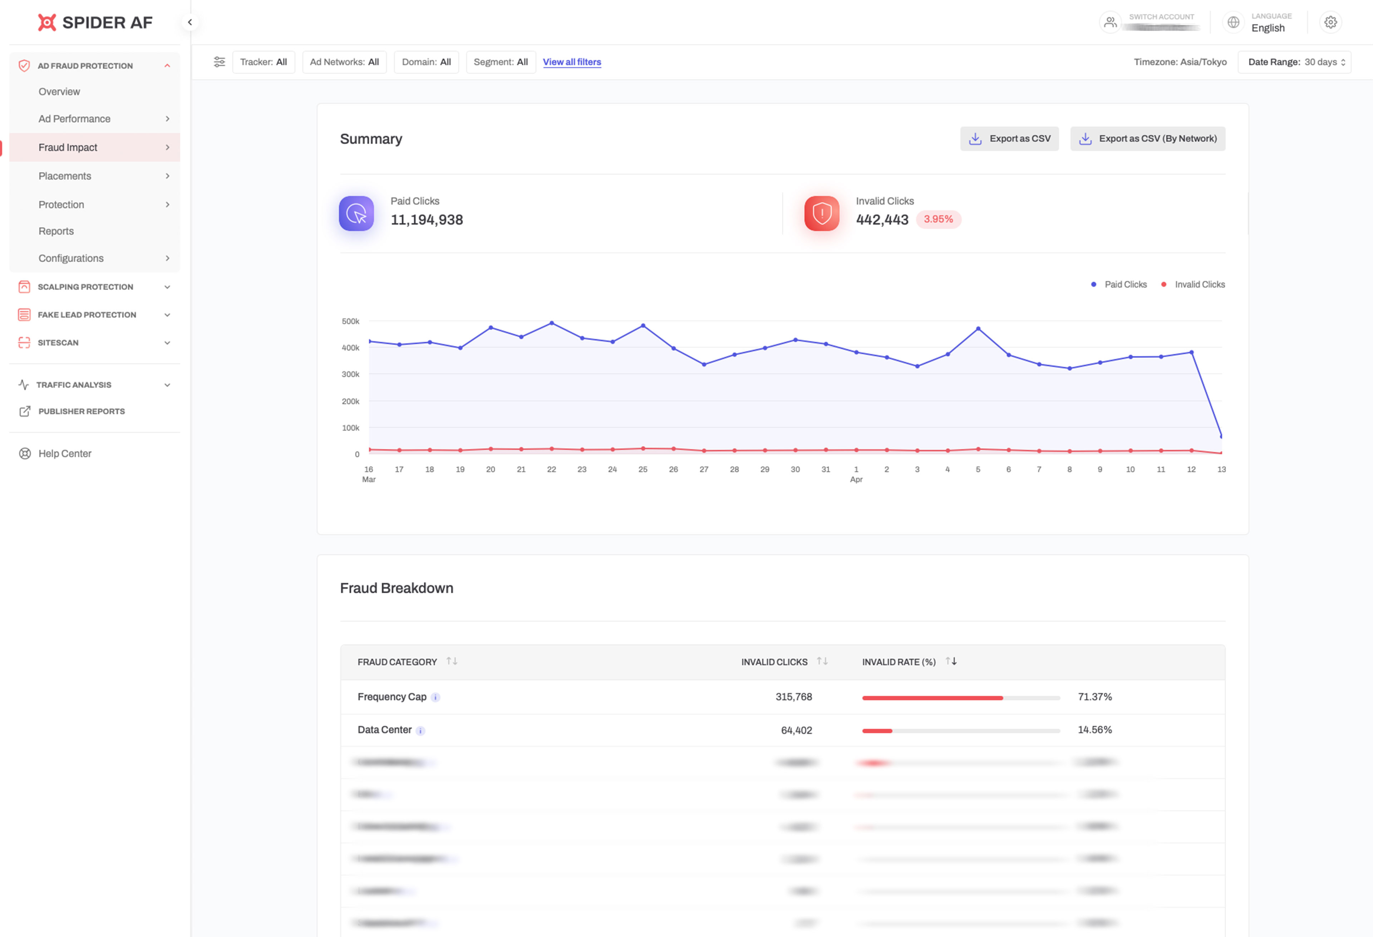1373x937 pixels.
Task: Sort the table by Invalid Clicks column
Action: click(x=822, y=661)
